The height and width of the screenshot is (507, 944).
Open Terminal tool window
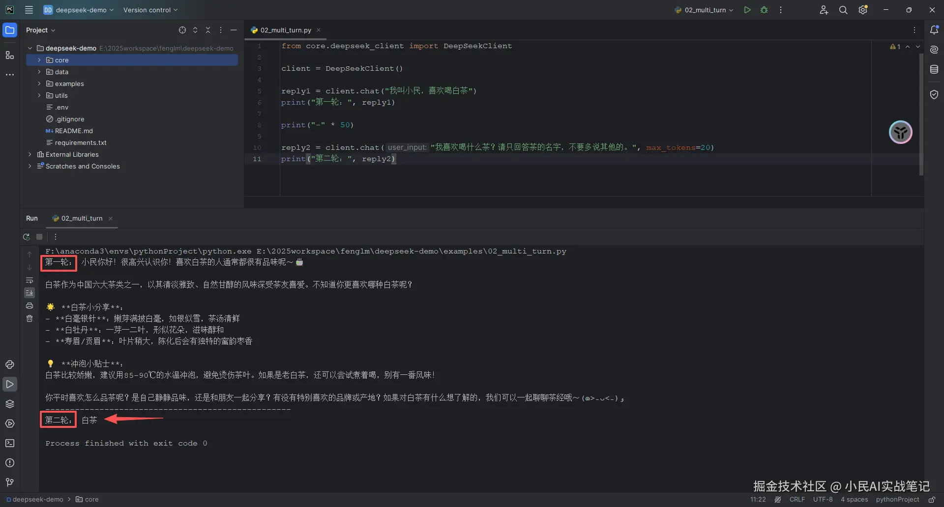tap(10, 443)
